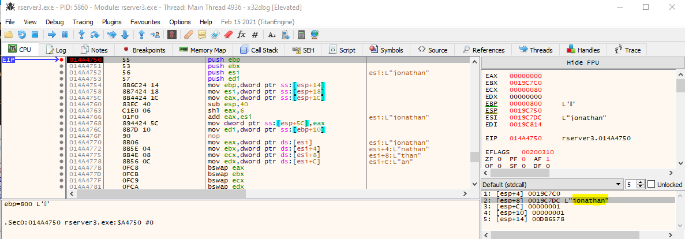685x239 pixels.
Task: Open the calculator
Action: [301, 35]
